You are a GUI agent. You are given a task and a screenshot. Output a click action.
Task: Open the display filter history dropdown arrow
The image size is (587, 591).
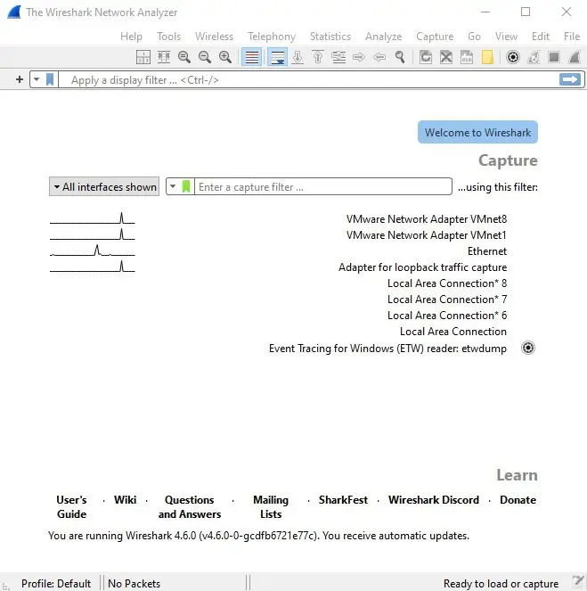click(37, 79)
